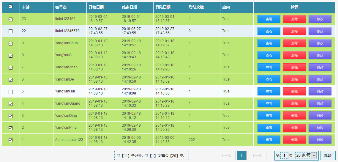Viewport: 338px width, 162px height.
Task: Delete (删除) the Administrator123 account
Action: click(x=294, y=140)
